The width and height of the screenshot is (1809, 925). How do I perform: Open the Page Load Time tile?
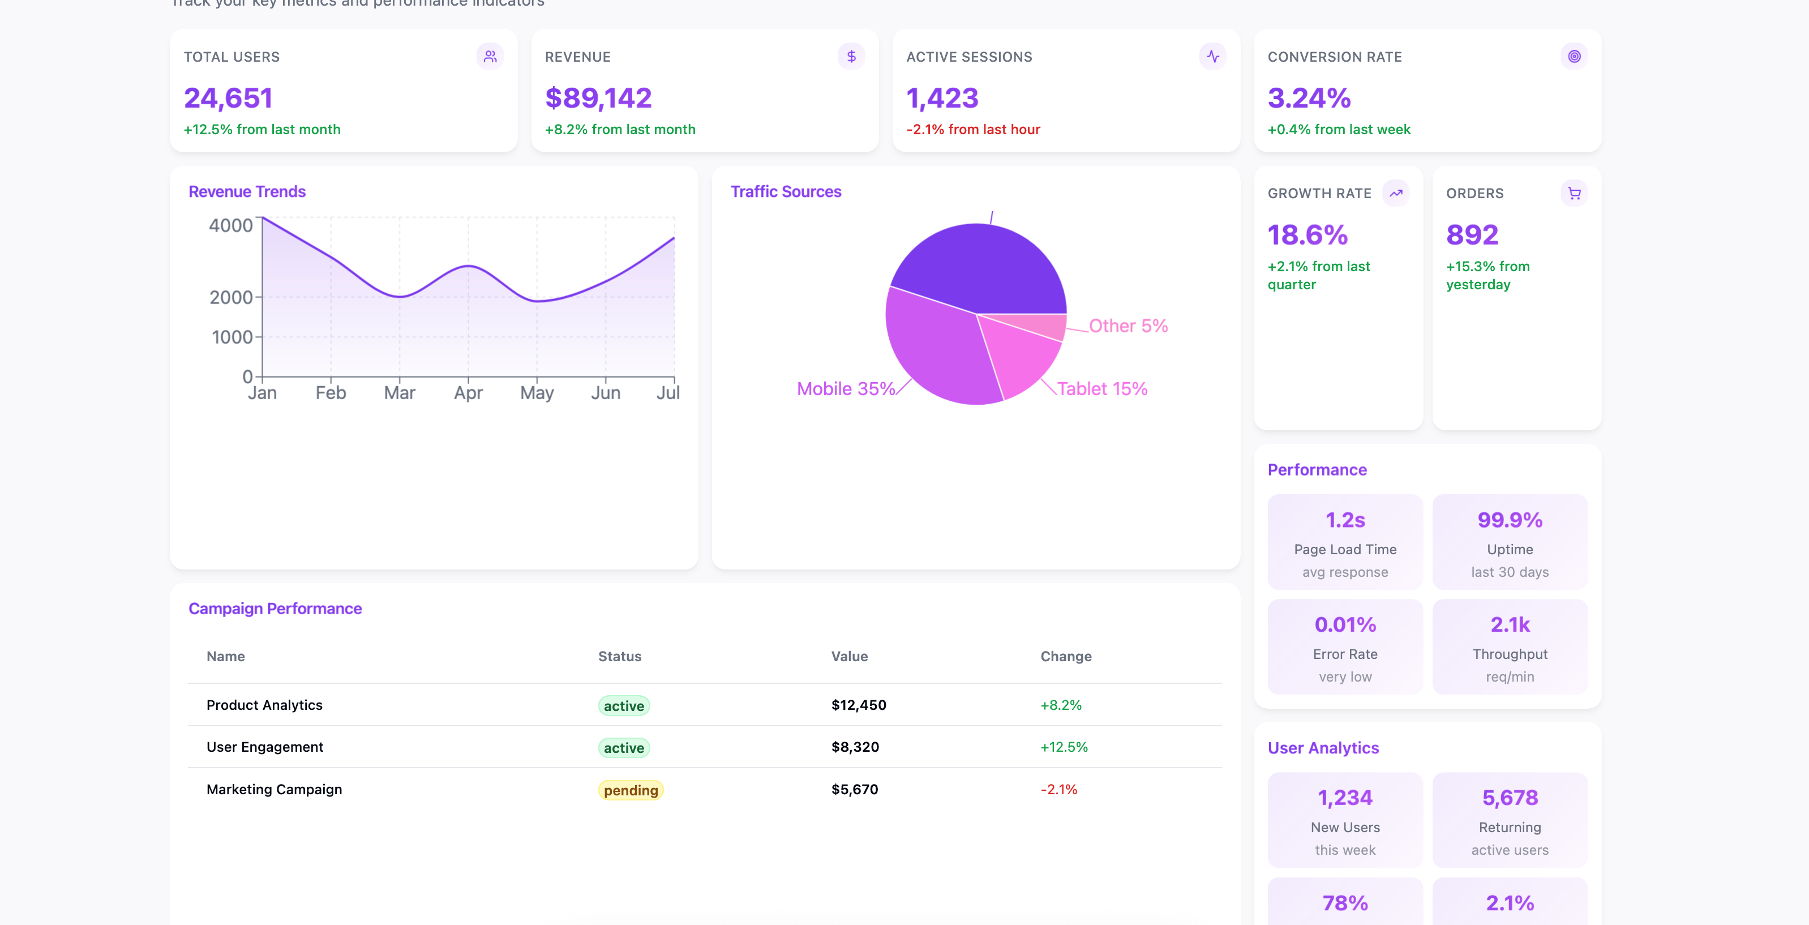pyautogui.click(x=1344, y=542)
